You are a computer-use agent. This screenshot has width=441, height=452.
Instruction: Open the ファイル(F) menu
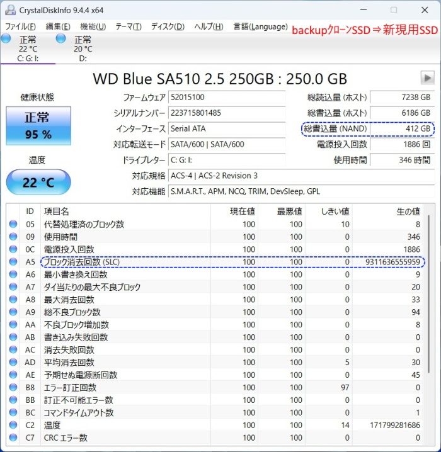[x=21, y=26]
